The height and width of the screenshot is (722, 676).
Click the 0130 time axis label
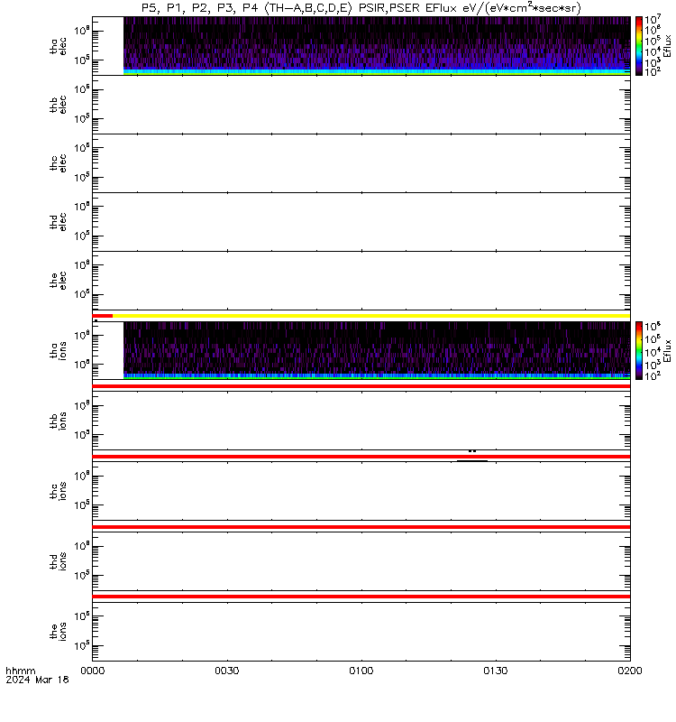495,671
